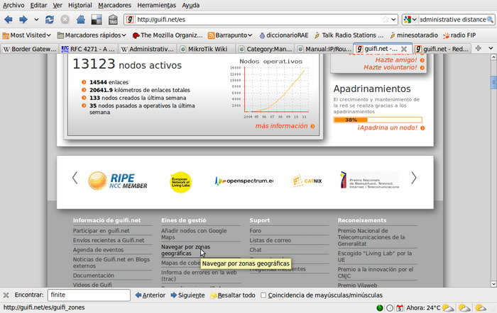Click the Resaltar todo button
This screenshot has width=497, height=313.
tap(233, 295)
